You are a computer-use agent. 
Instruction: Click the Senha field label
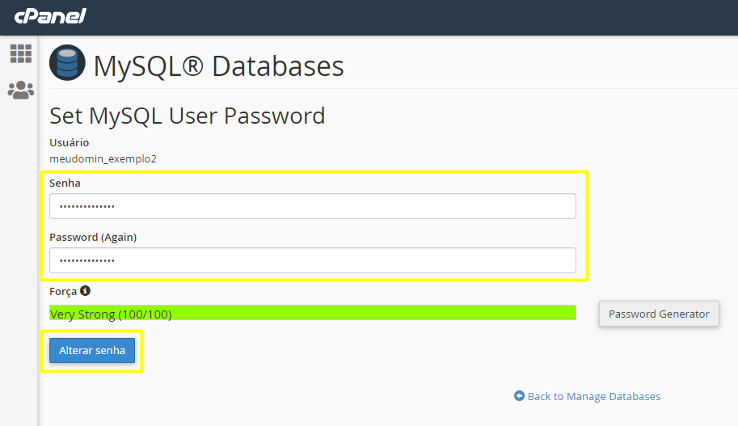[x=65, y=183]
